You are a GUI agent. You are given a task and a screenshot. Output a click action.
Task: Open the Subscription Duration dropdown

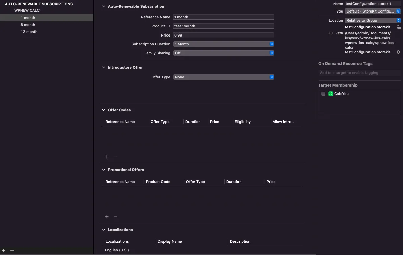[x=223, y=44]
